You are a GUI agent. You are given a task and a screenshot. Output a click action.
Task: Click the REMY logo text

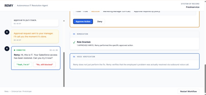pos(9,6)
